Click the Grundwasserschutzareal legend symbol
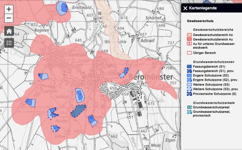The height and width of the screenshot is (150, 242). pyautogui.click(x=189, y=107)
